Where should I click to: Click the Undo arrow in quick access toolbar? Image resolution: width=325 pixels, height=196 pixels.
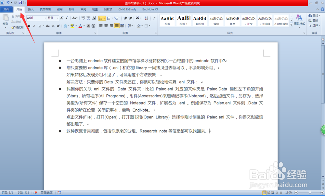tap(8, 3)
